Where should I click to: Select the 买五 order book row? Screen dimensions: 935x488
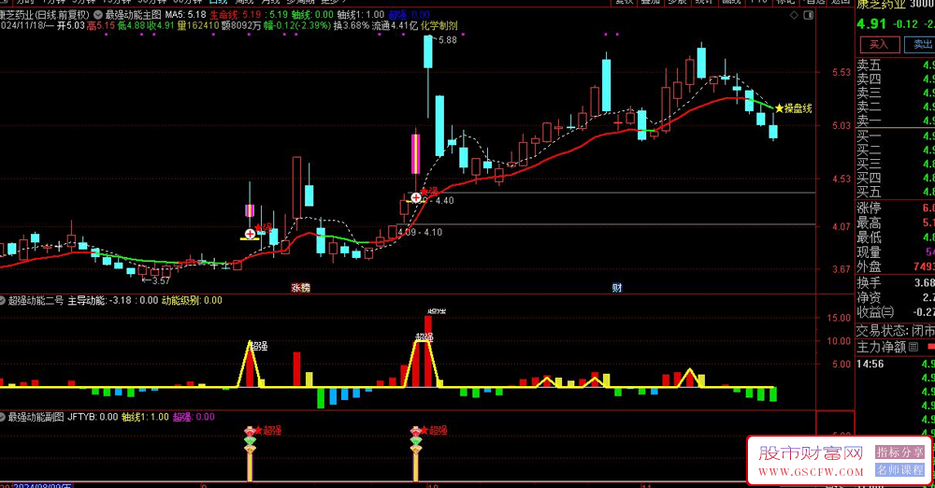click(x=896, y=192)
